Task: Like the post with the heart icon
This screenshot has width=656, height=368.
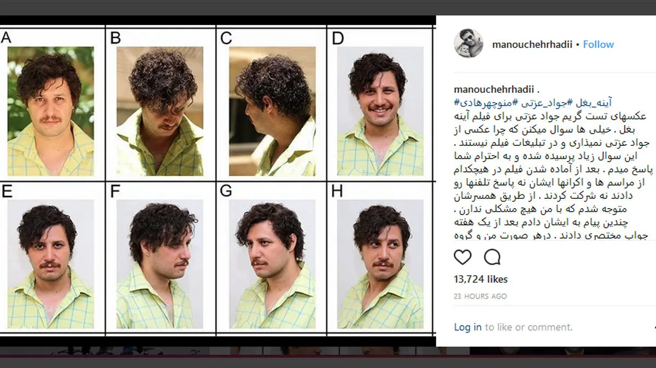Action: [x=462, y=257]
